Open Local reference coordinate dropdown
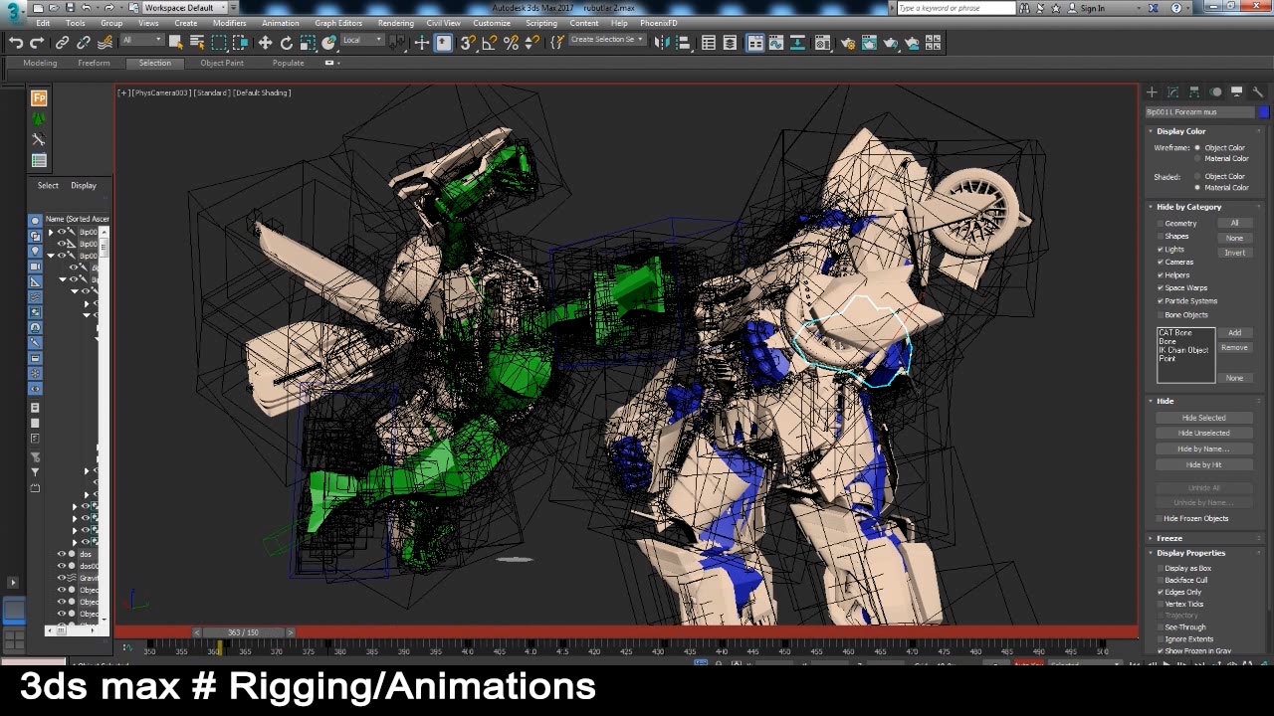Image resolution: width=1274 pixels, height=716 pixels. [362, 41]
